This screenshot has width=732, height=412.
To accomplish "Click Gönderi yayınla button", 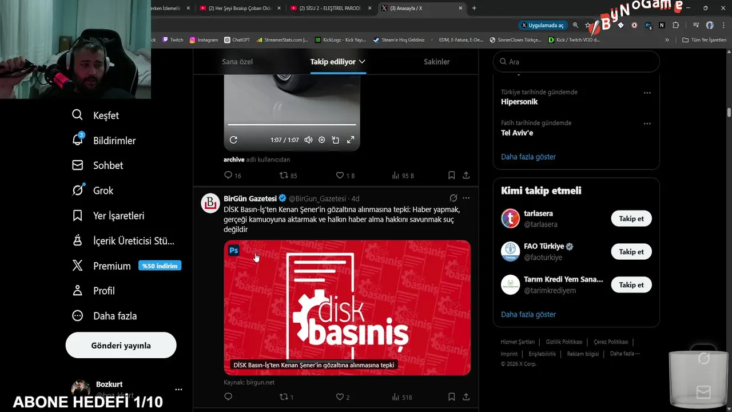I will point(121,346).
